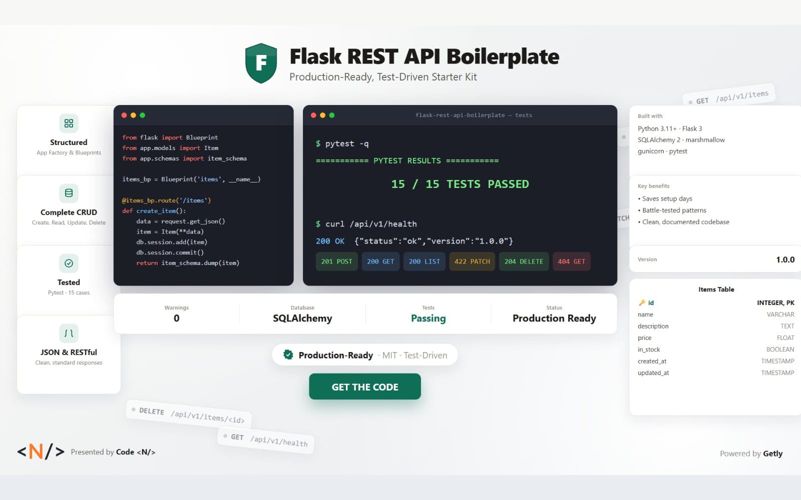Click the Database SQLAlchemy stat
The image size is (801, 500).
coord(302,314)
